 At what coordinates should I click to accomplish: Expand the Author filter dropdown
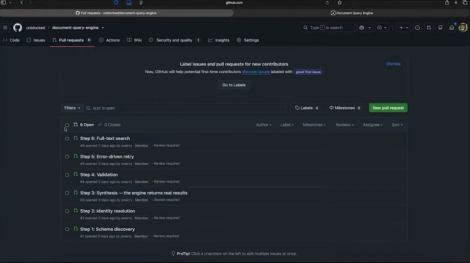(263, 125)
